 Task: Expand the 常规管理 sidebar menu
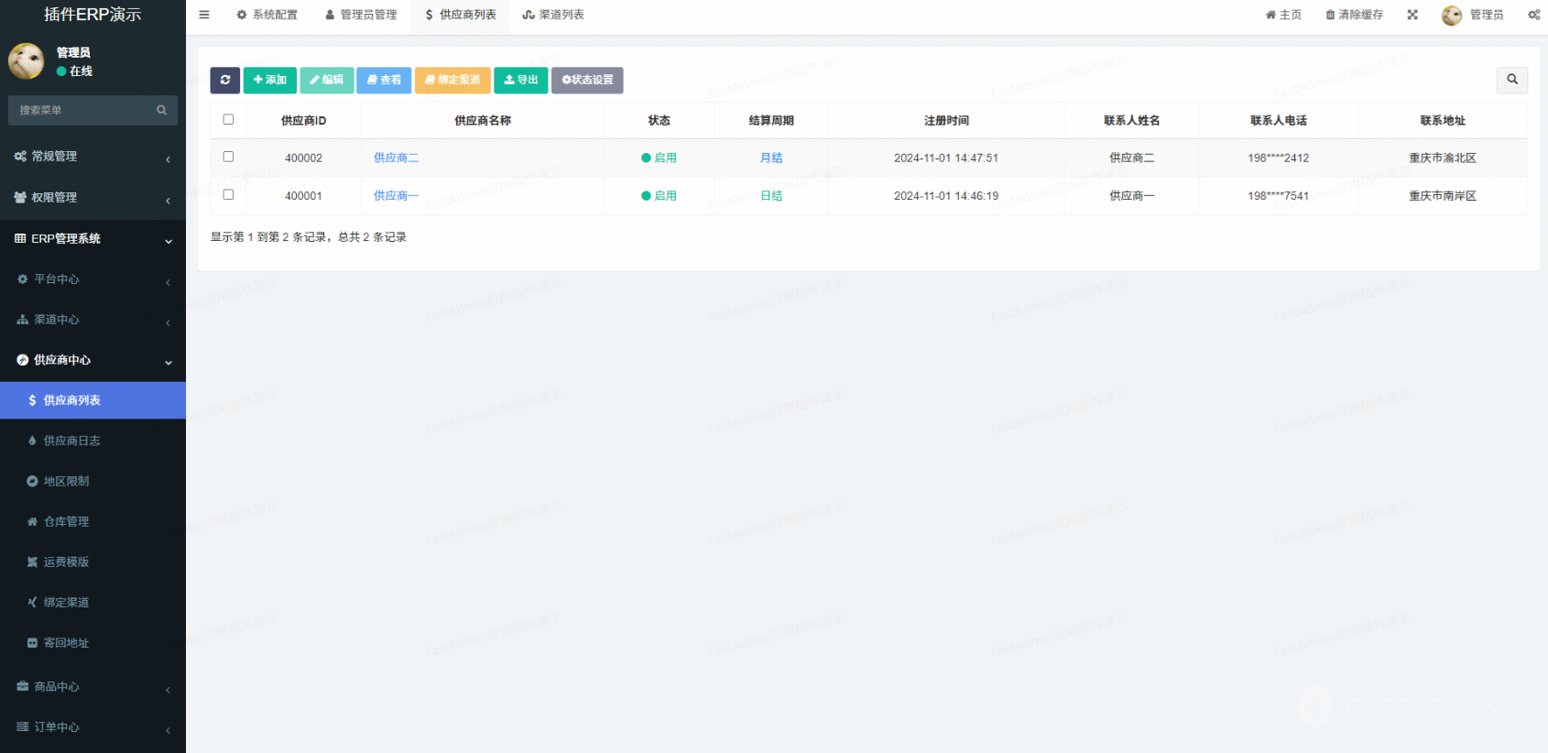click(92, 157)
